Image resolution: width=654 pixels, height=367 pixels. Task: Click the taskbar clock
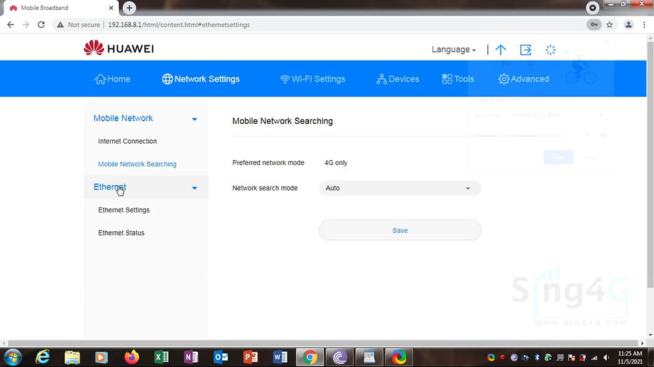click(630, 358)
